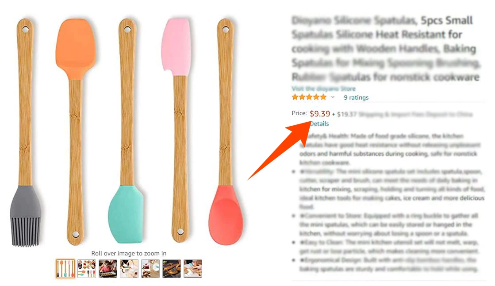This screenshot has width=495, height=286.
Task: Click the red spoon head in image
Action: point(226,215)
